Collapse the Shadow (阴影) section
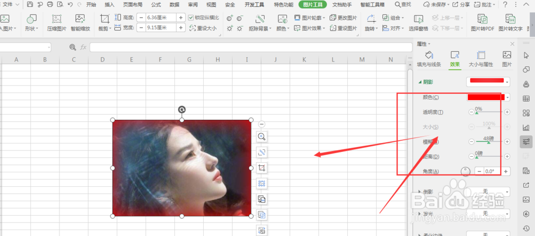The height and width of the screenshot is (236, 535). (x=420, y=82)
